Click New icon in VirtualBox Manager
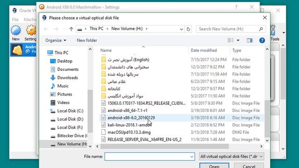The height and width of the screenshot is (168, 299). click(15, 30)
